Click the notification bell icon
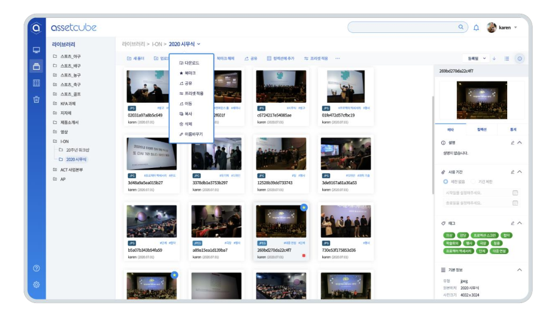Viewport: 558px width, 318px height. tap(476, 28)
